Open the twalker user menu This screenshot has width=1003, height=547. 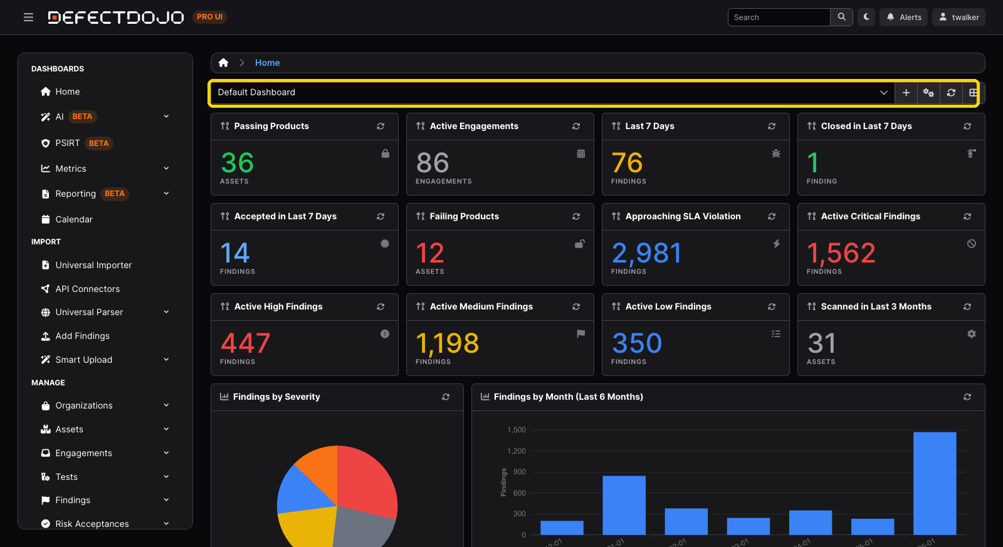(x=958, y=17)
